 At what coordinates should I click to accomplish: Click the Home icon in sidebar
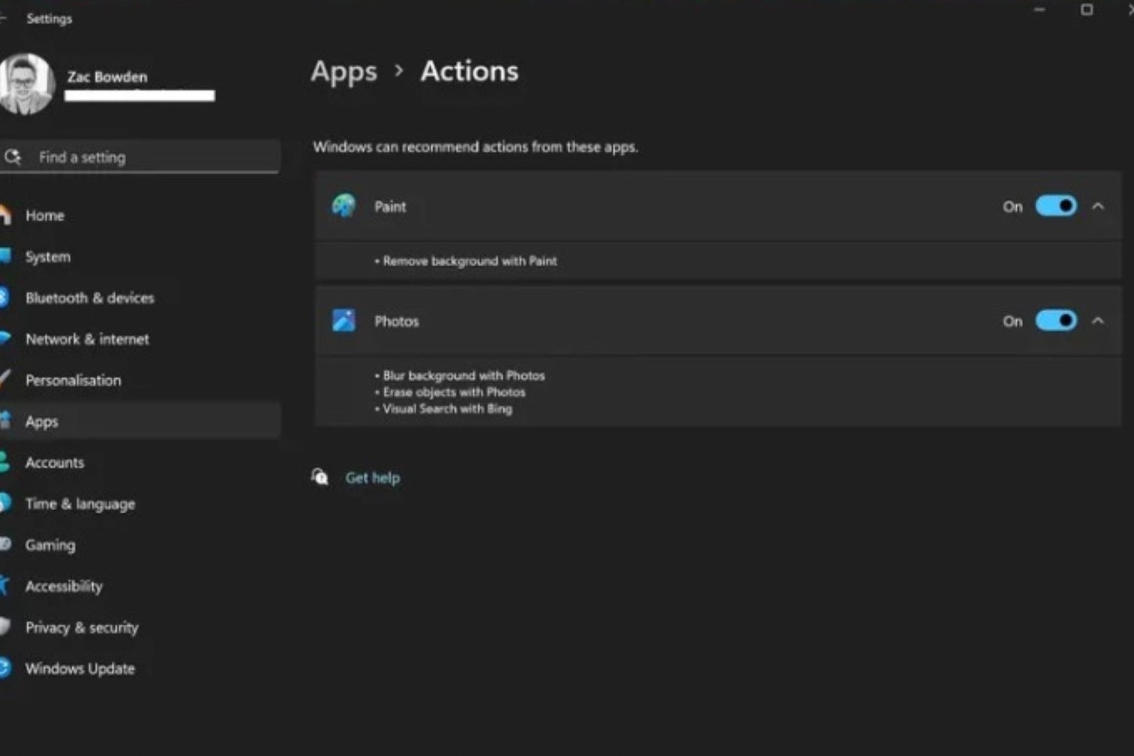pos(4,215)
